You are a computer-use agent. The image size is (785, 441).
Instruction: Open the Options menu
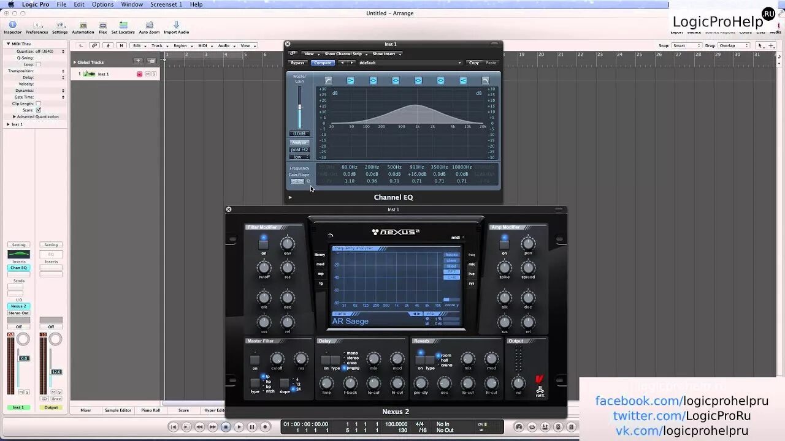click(x=102, y=4)
